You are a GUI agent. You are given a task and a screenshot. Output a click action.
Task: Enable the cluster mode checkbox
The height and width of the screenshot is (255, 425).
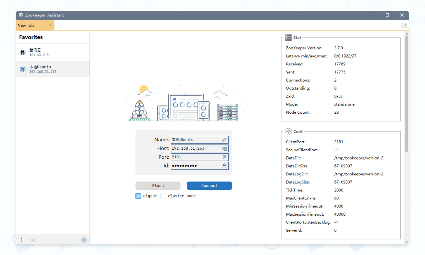tap(163, 196)
